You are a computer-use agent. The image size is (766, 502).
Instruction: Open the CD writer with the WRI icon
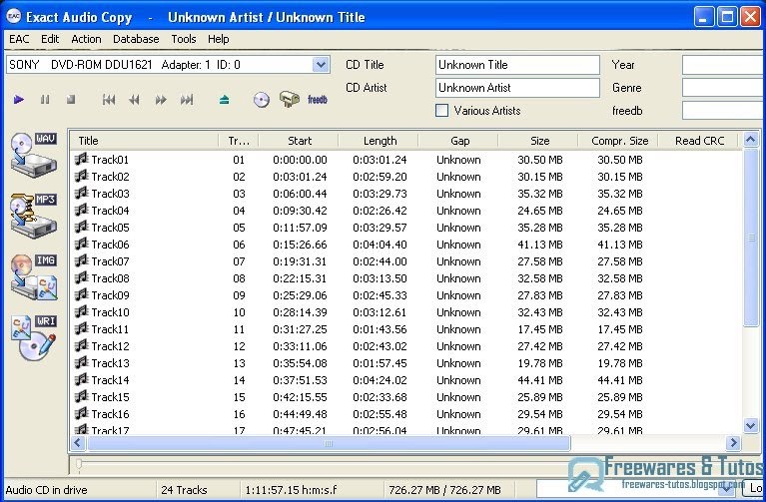[34, 337]
